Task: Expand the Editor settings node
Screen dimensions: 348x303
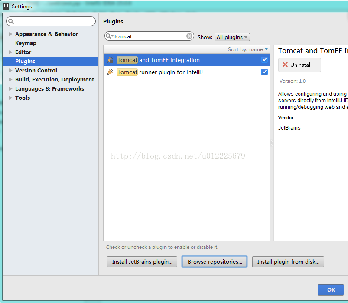Action: pyautogui.click(x=10, y=52)
